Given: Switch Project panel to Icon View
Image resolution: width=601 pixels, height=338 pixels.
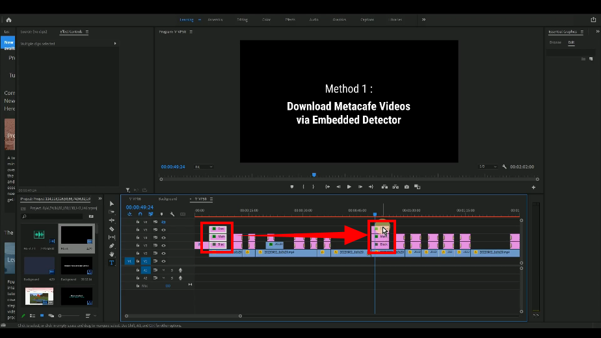Looking at the screenshot, I should coord(42,316).
